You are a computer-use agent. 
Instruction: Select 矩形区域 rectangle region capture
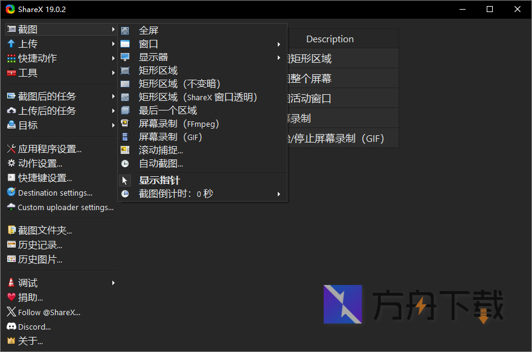[x=158, y=70]
